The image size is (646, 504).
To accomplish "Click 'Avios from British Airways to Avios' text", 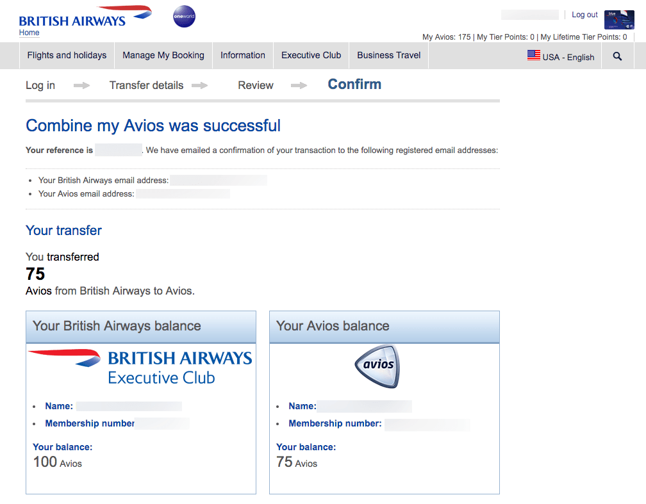I will [x=110, y=291].
